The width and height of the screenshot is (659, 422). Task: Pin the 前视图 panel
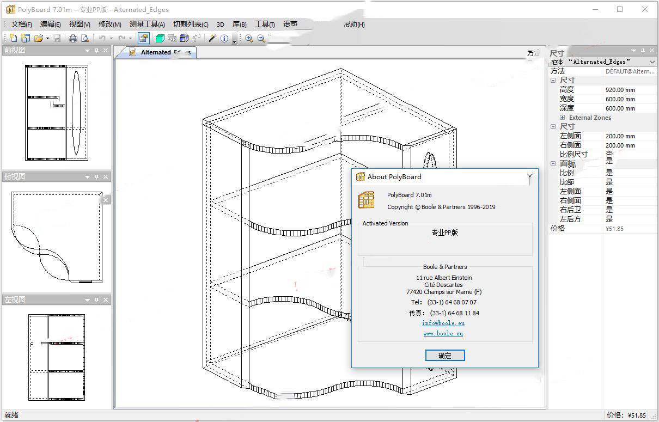96,50
